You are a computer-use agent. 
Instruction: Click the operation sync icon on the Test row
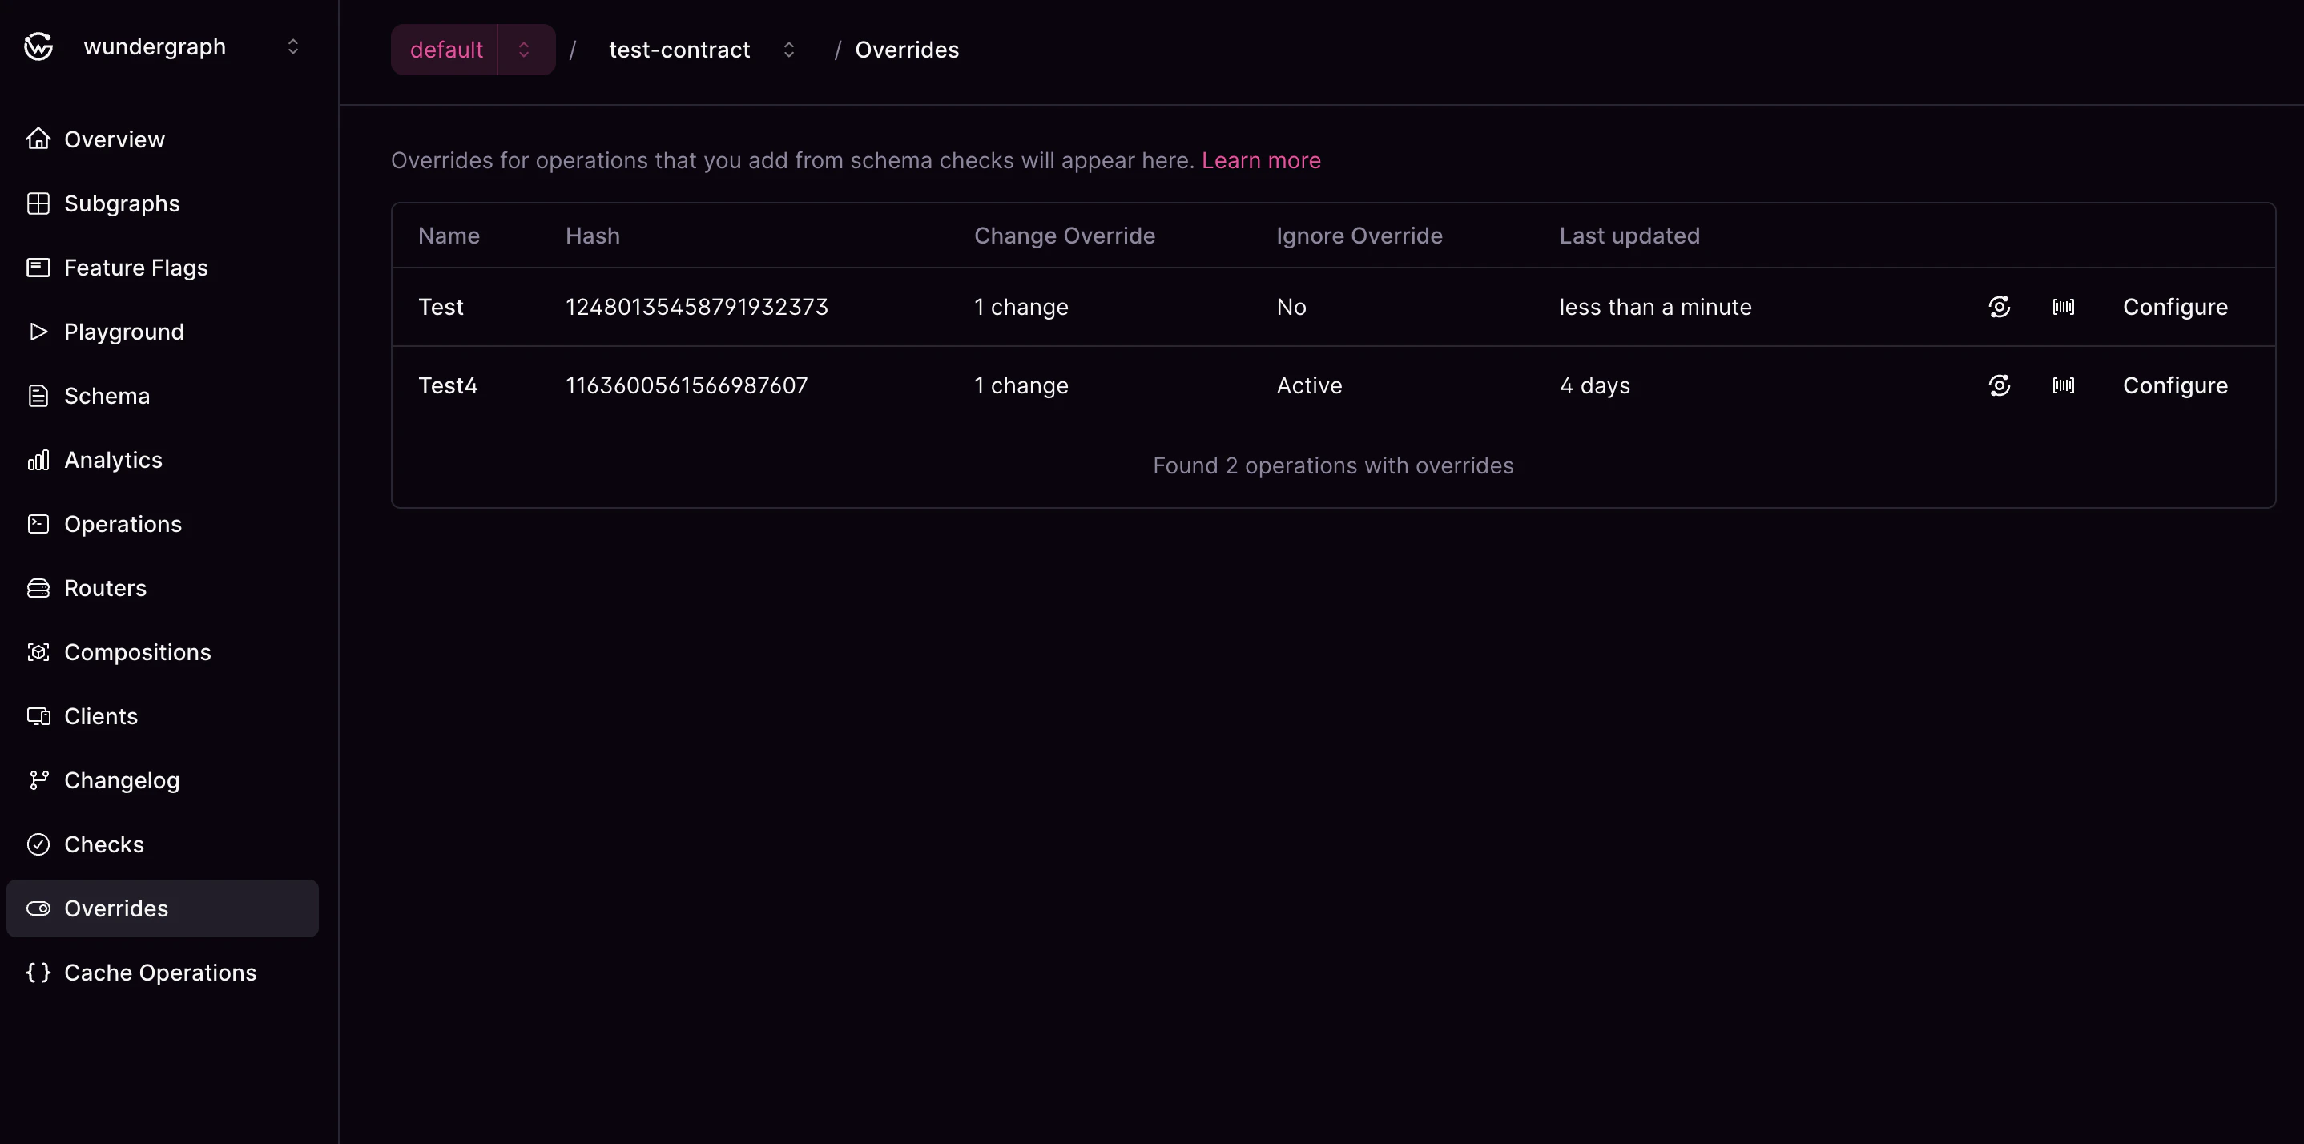[x=1998, y=306]
